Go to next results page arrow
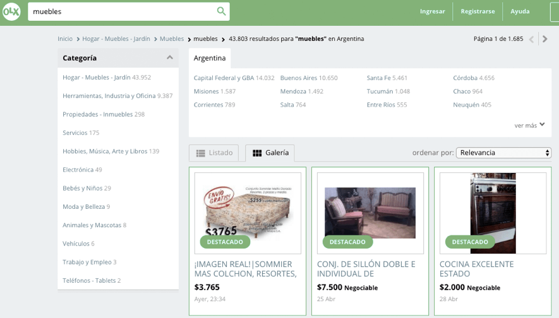Viewport: 559px width, 318px height. pos(544,39)
